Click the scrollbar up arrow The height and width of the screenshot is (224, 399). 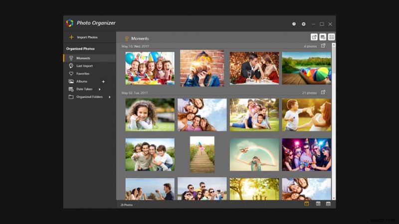click(x=334, y=45)
